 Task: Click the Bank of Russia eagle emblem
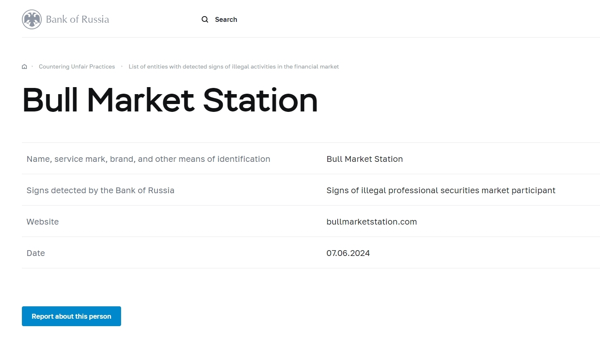pos(32,19)
